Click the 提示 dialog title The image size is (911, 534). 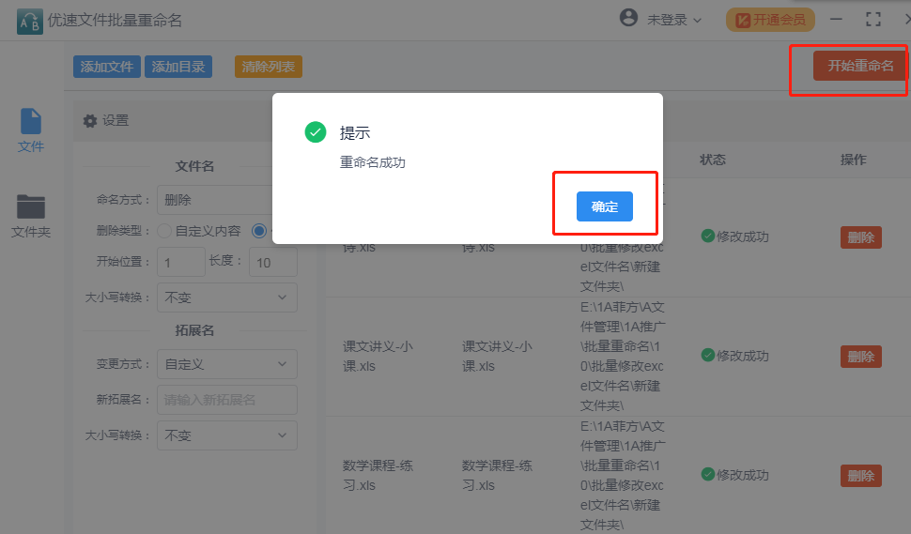pyautogui.click(x=355, y=133)
